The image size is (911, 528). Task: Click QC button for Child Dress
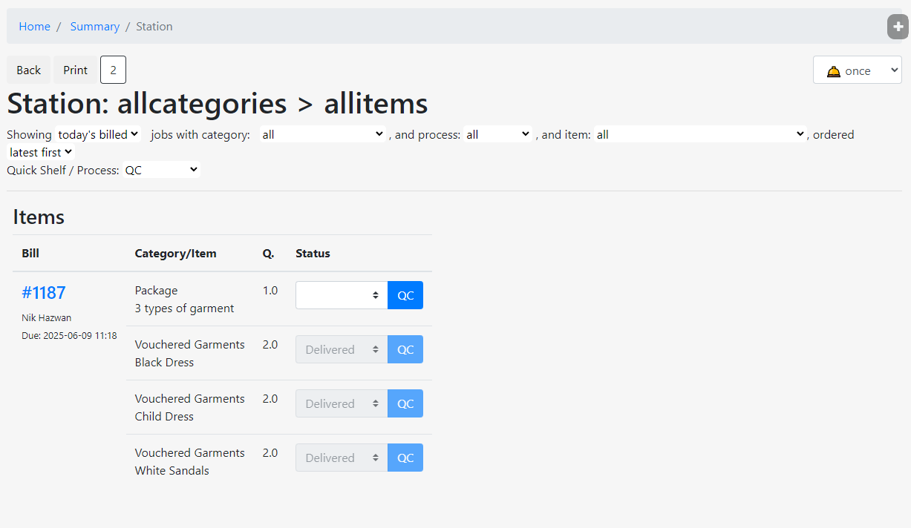point(405,403)
